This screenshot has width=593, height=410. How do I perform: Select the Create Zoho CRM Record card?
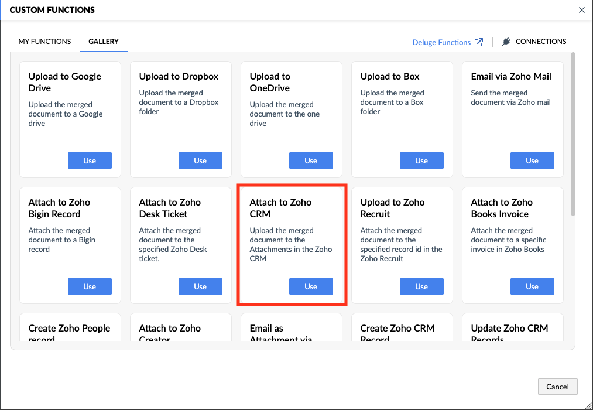pyautogui.click(x=402, y=330)
